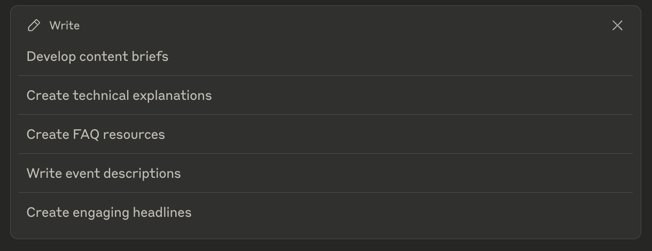
Task: Dismiss the panel using the X icon
Action: tap(617, 25)
